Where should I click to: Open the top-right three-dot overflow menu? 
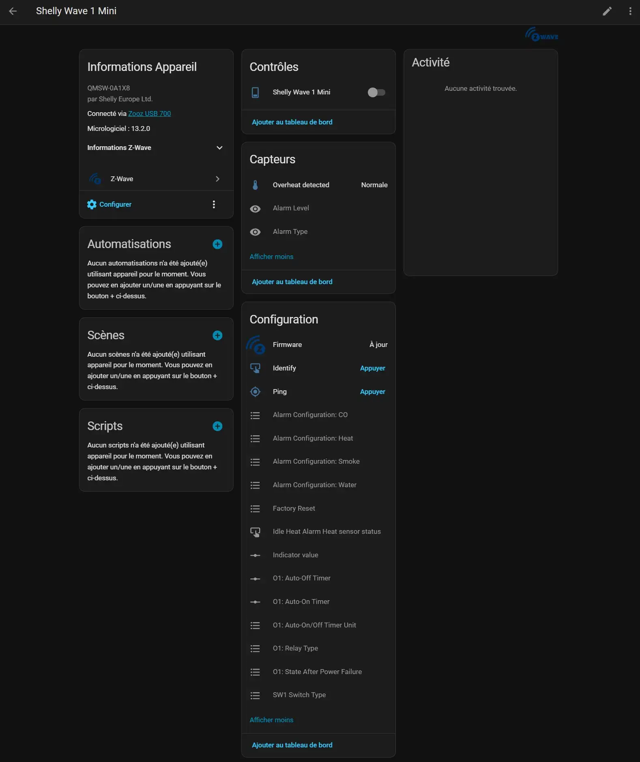coord(630,11)
